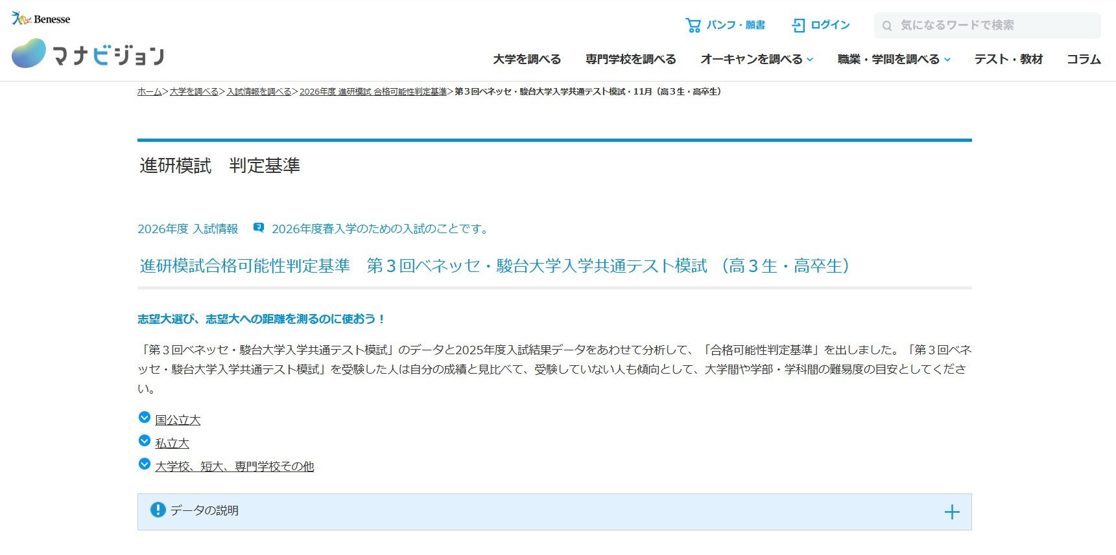Open the 専門学校を調べる menu

(630, 59)
